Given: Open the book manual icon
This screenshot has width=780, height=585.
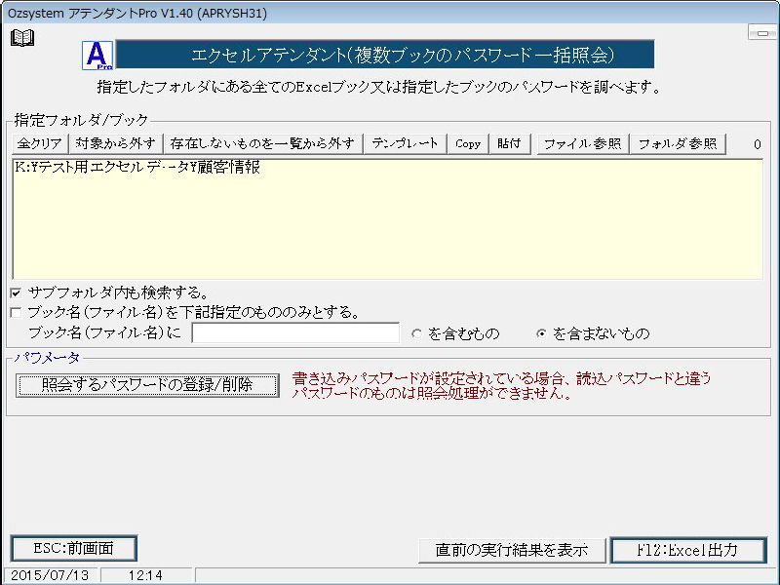Looking at the screenshot, I should coord(22,38).
